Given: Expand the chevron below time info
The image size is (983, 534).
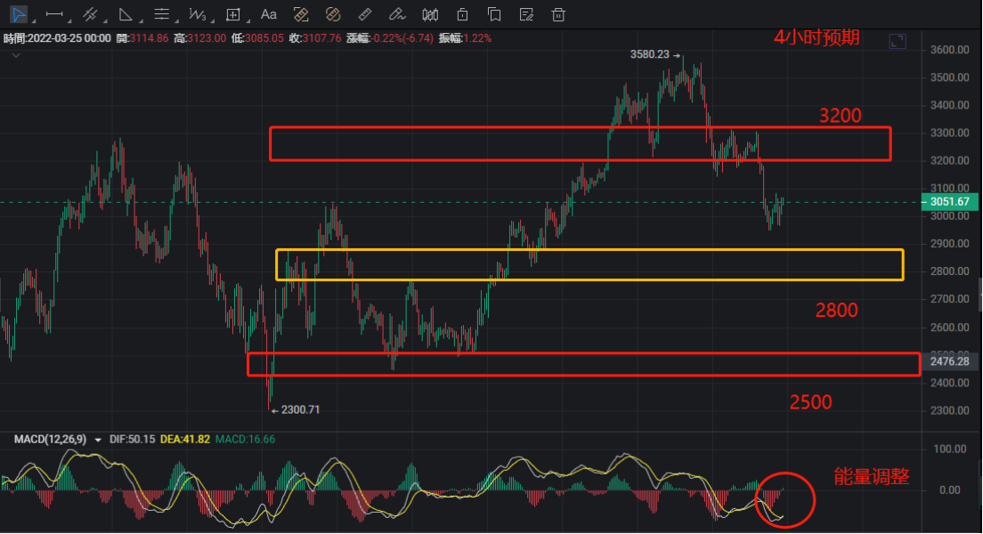Looking at the screenshot, I should tap(15, 54).
